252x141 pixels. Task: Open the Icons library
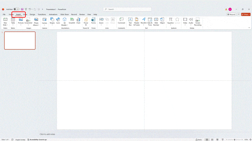coord(58,20)
